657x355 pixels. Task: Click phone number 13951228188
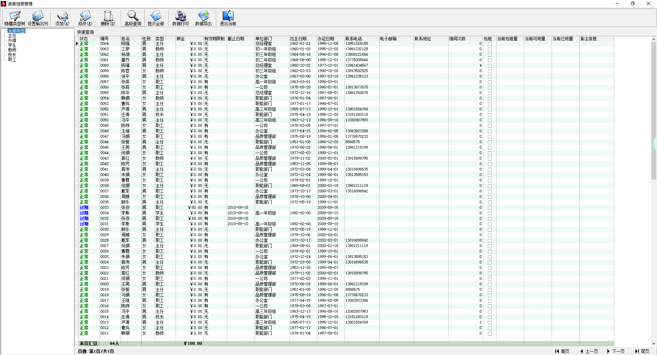coord(357,44)
